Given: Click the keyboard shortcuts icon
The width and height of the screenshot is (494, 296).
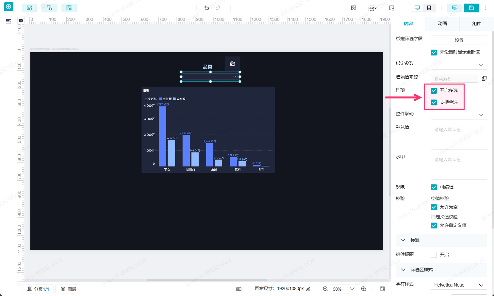Looking at the screenshot, I should 239,289.
